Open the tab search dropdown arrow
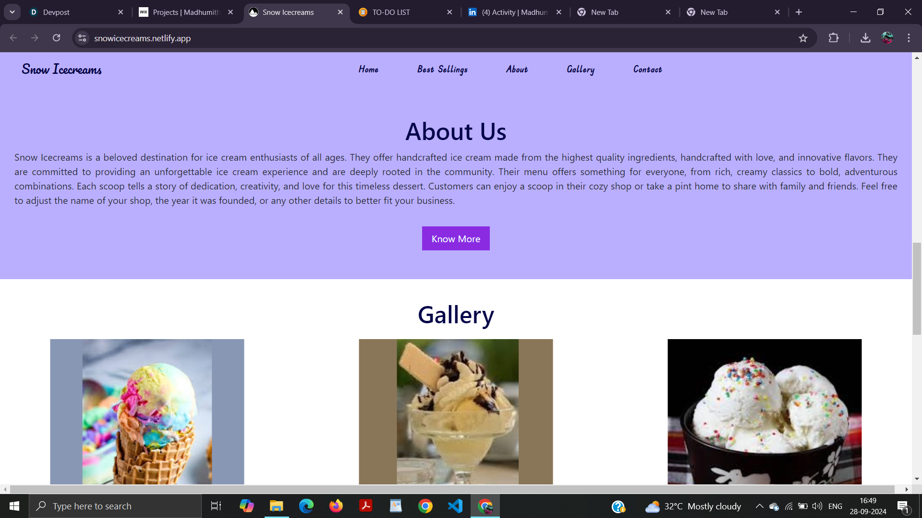 point(12,12)
